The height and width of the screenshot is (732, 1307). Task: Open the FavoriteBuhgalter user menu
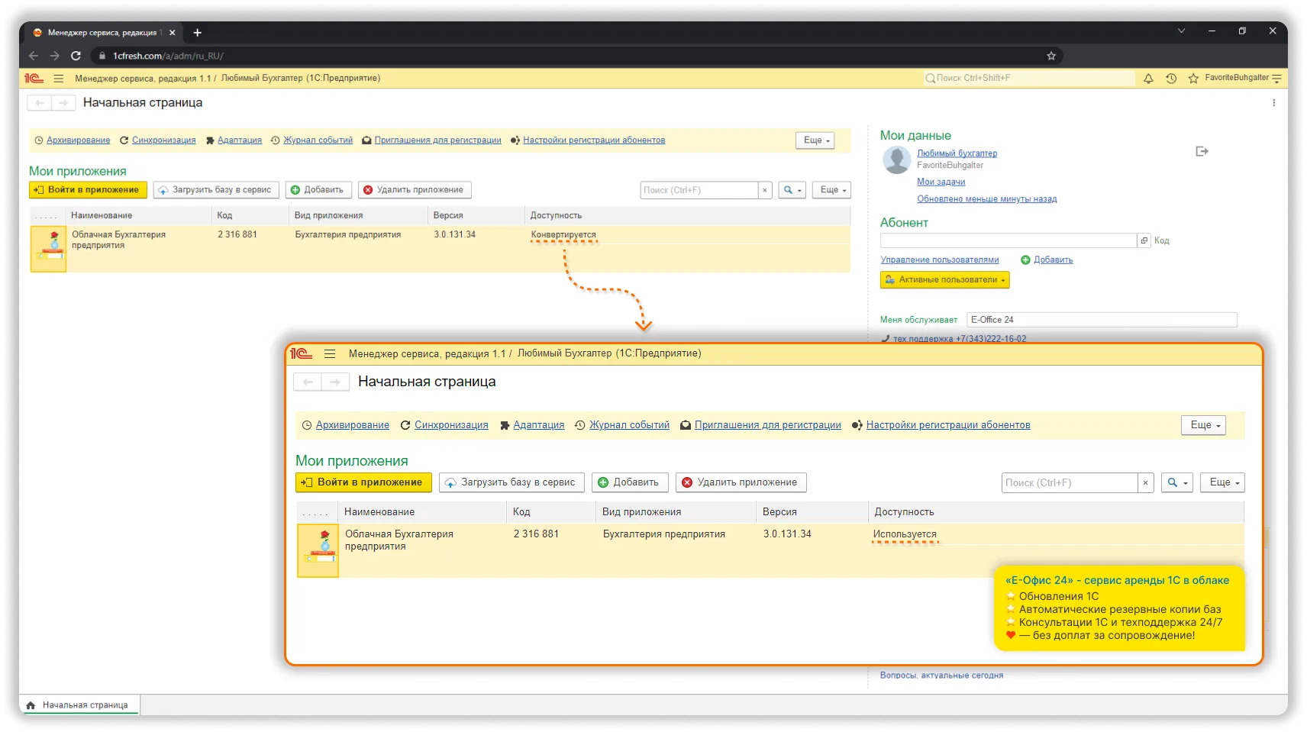1243,78
